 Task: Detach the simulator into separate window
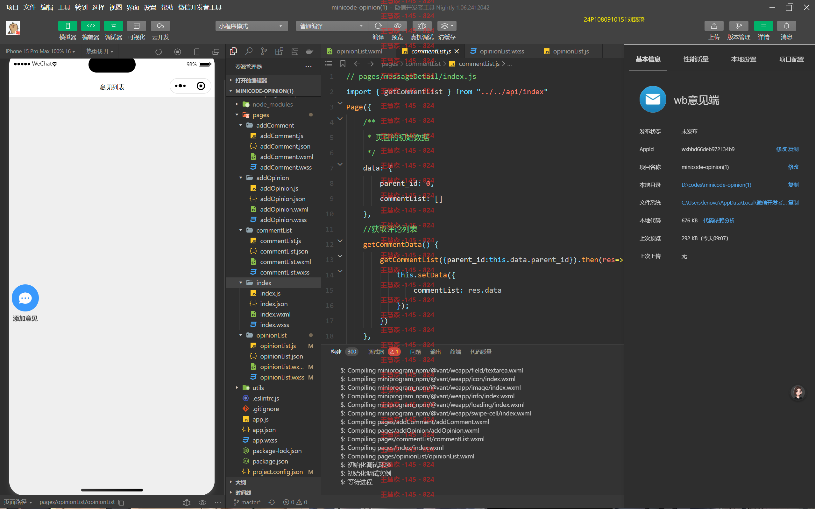coord(216,52)
